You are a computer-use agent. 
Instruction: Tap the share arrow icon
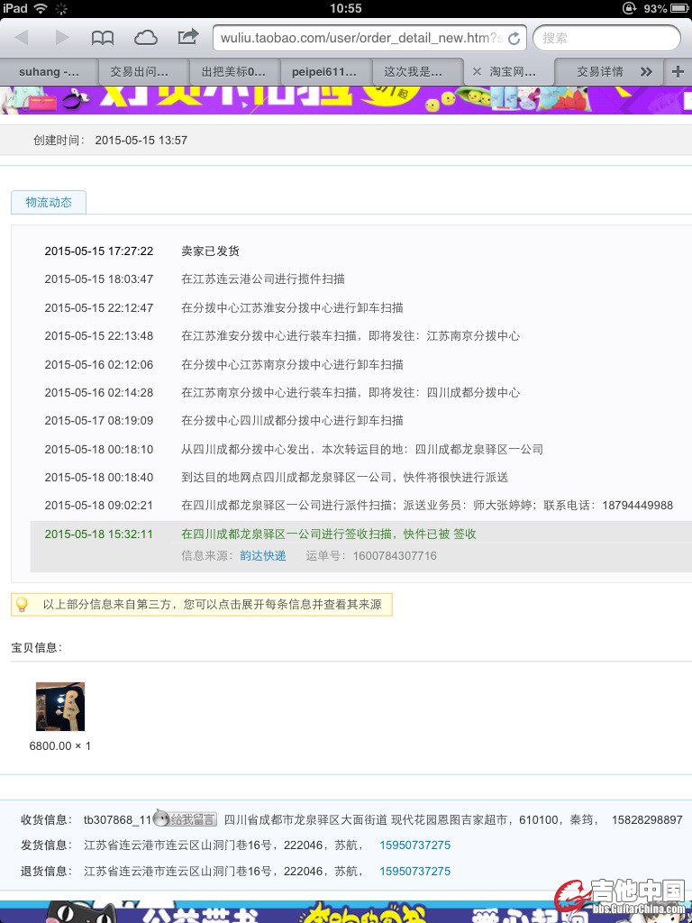[187, 37]
